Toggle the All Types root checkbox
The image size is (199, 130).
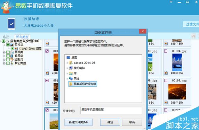click(x=3, y=41)
